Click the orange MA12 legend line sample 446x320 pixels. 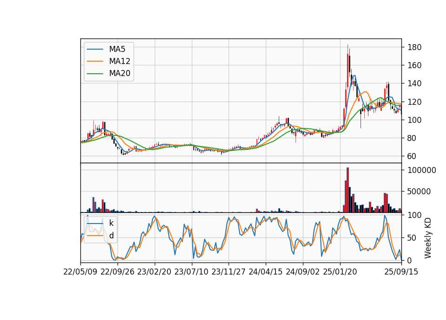click(95, 61)
